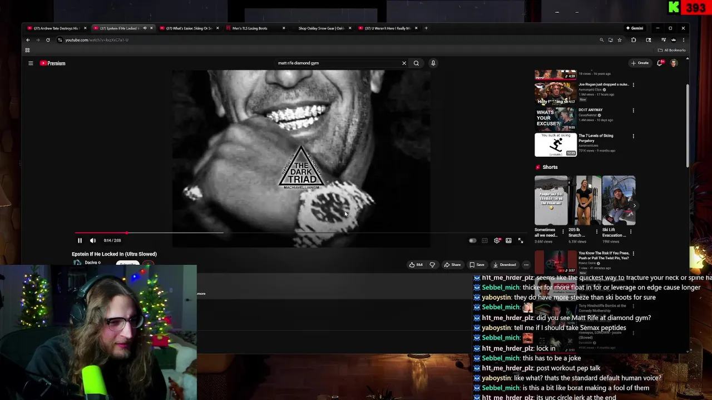Screen dimensions: 712x400
Task: Mute the video using the speaker icon
Action: click(93, 241)
